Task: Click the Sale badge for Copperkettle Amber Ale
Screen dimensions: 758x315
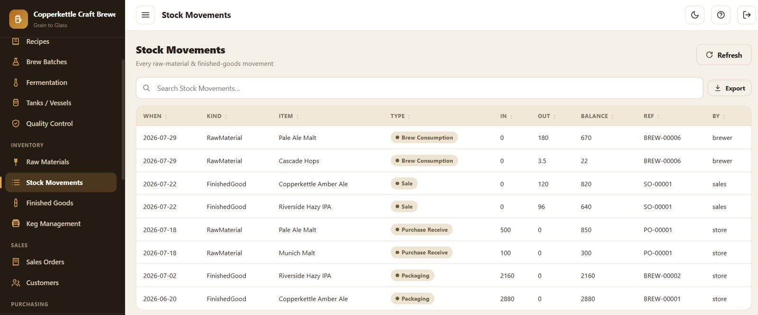Action: (404, 184)
